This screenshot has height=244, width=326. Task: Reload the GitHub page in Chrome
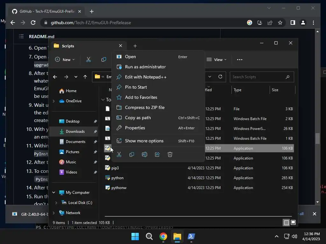33,23
